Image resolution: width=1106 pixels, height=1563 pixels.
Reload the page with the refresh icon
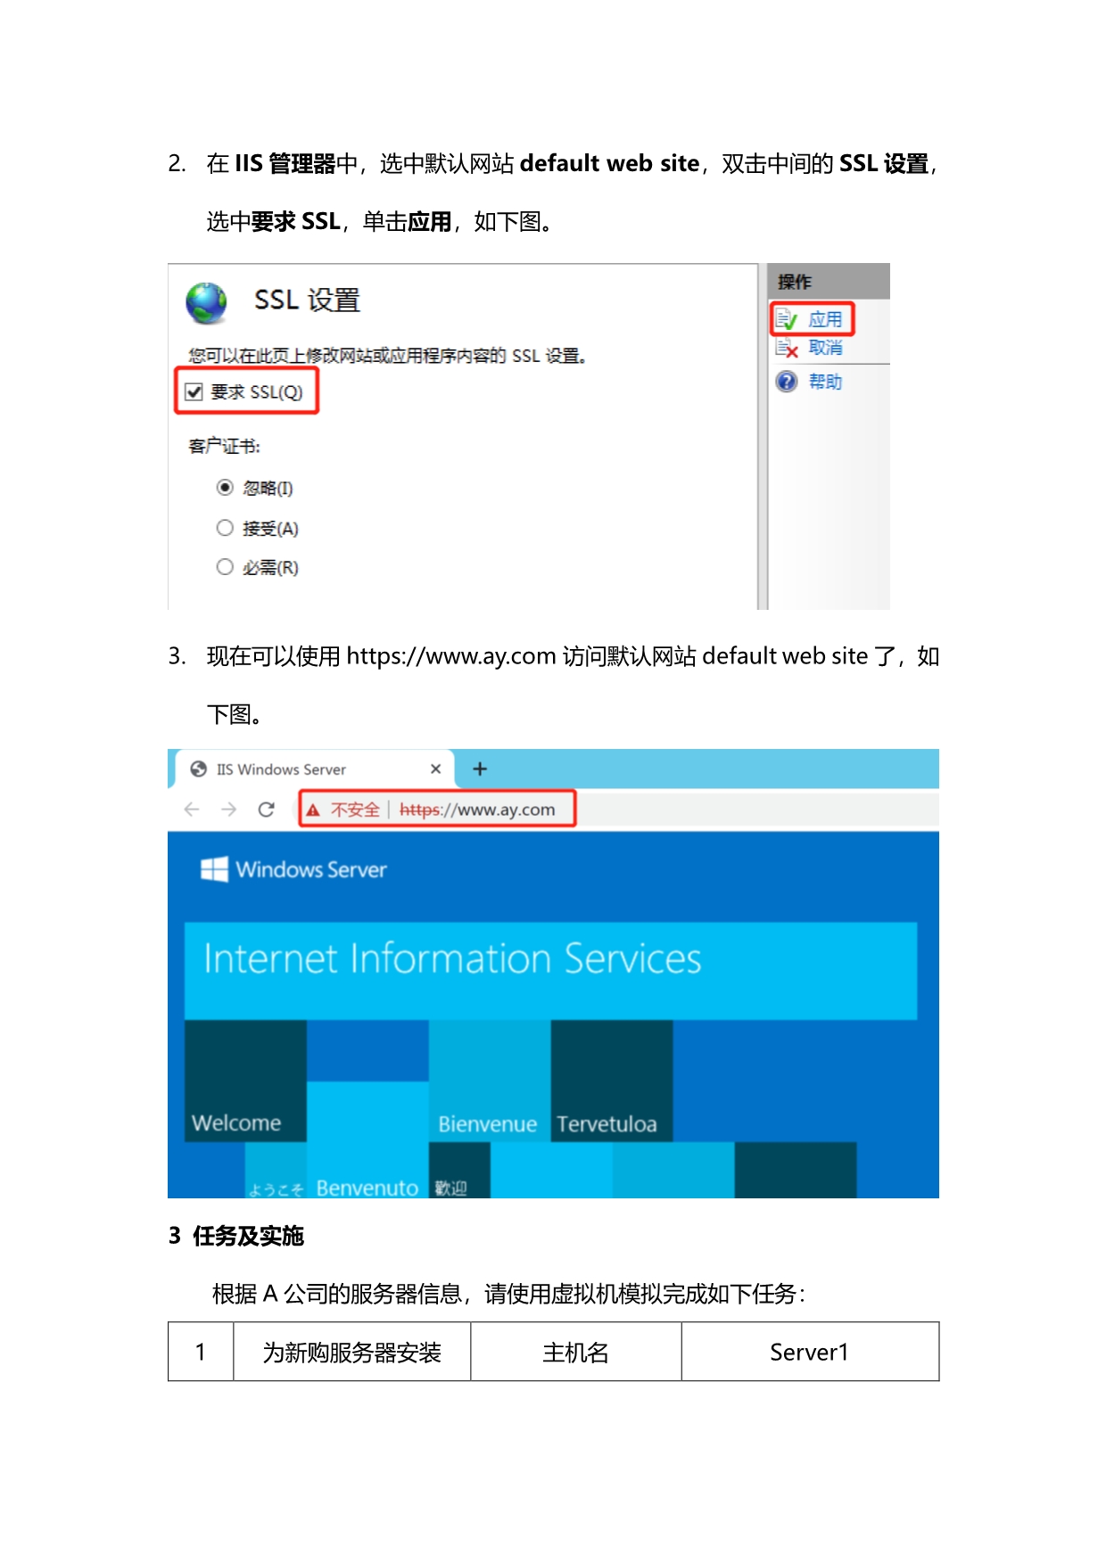coord(266,809)
